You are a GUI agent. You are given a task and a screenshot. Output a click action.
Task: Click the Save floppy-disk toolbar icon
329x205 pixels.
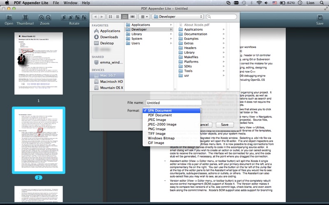click(x=320, y=17)
